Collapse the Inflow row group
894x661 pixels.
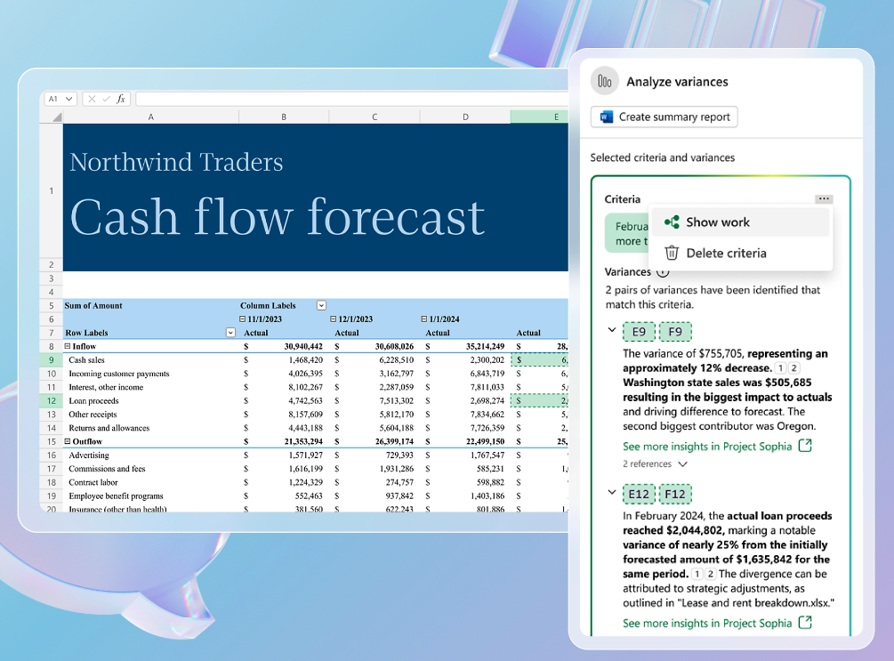click(x=68, y=346)
